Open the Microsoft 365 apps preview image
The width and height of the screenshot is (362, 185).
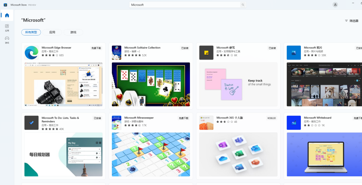point(238,154)
